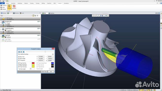
Task: Click the rebuild icon on Roughing OD row
Action: [x=38, y=21]
